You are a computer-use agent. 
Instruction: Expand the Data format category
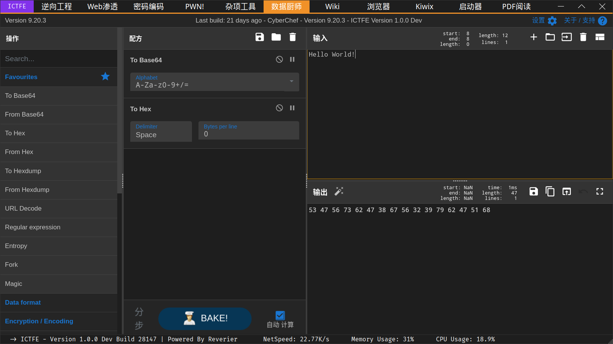point(59,302)
